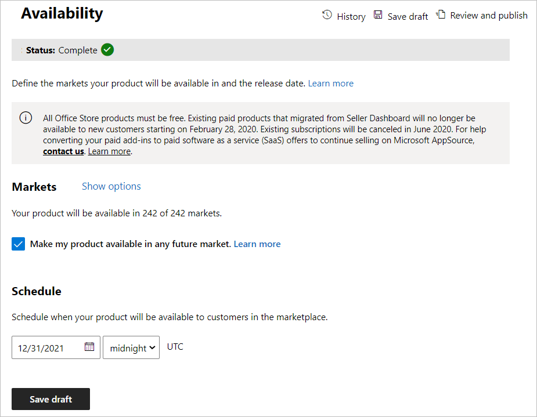The width and height of the screenshot is (537, 417).
Task: Expand the midnight time dropdown
Action: click(x=131, y=347)
